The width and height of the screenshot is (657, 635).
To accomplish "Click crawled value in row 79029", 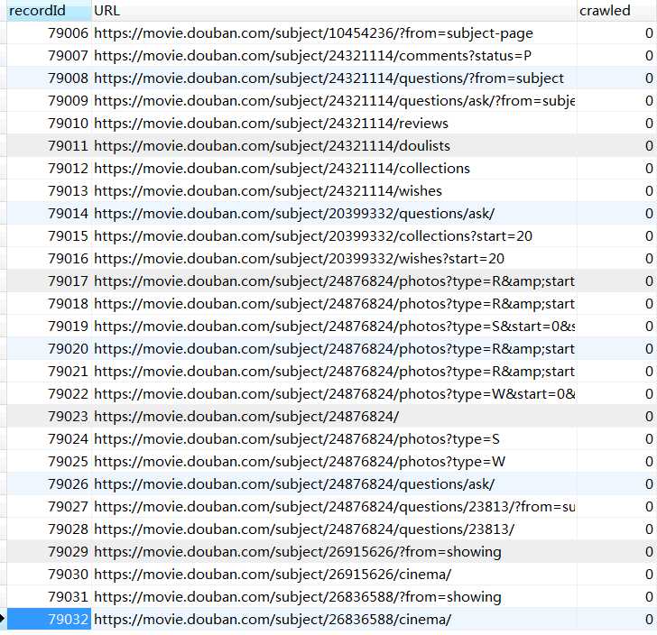I will coord(649,552).
